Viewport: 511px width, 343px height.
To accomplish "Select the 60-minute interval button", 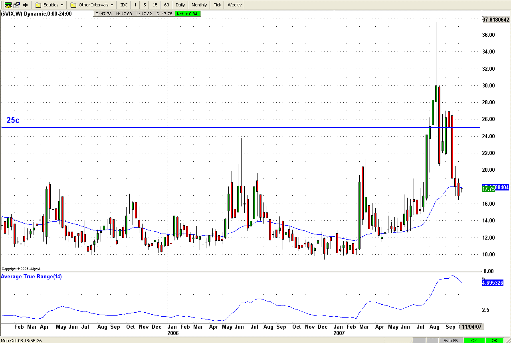I will tap(166, 5).
